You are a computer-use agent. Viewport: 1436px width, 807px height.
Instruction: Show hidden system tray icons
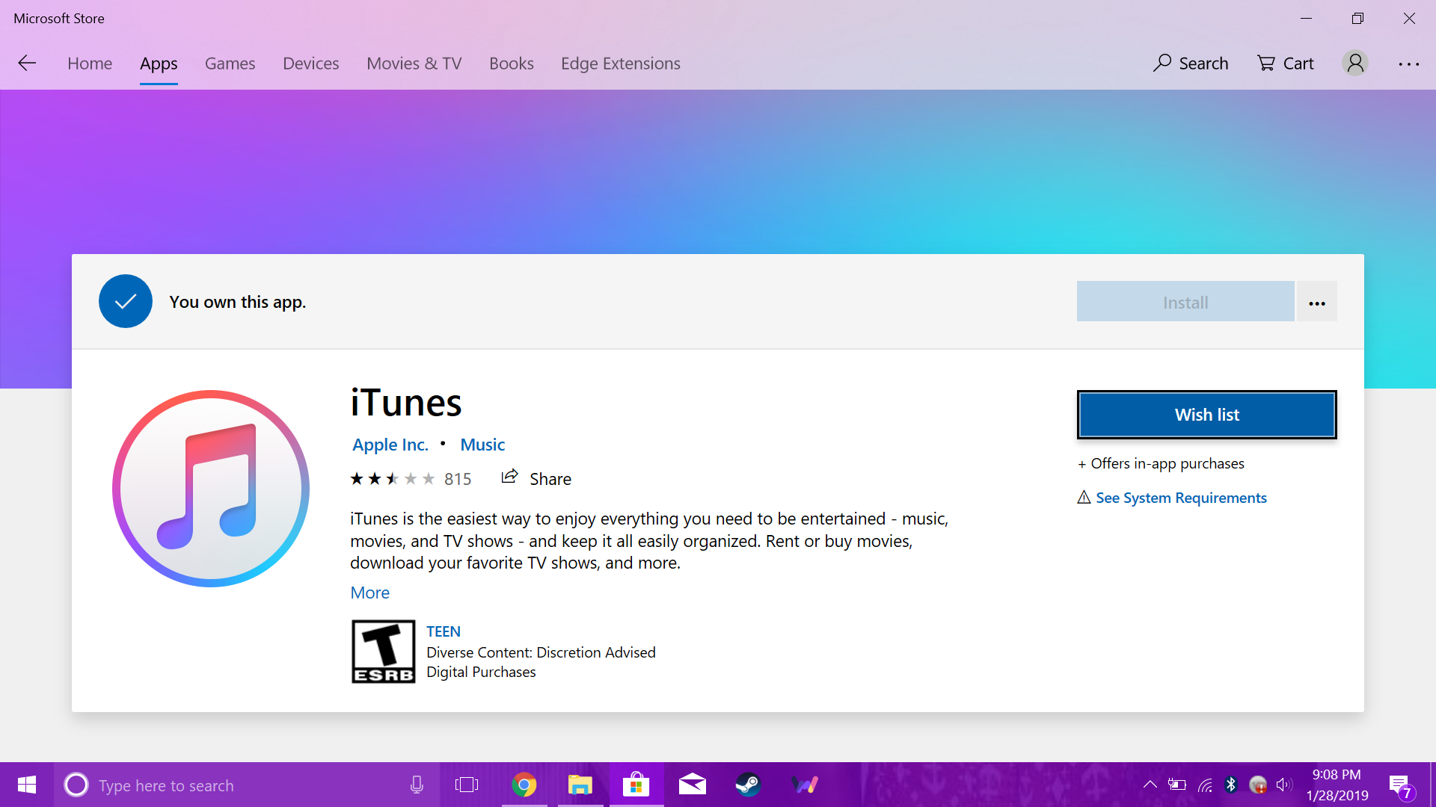pyautogui.click(x=1150, y=785)
